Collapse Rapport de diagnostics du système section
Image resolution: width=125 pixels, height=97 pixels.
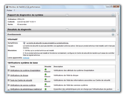[113, 15]
